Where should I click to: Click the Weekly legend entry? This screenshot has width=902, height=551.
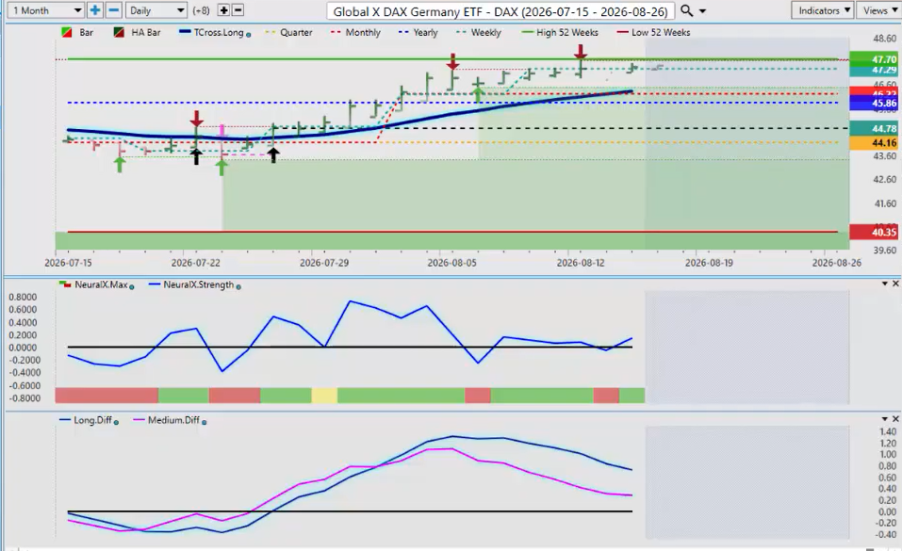(x=479, y=33)
